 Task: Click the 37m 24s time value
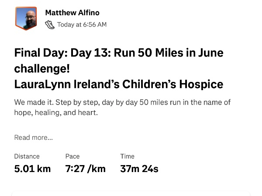(139, 169)
